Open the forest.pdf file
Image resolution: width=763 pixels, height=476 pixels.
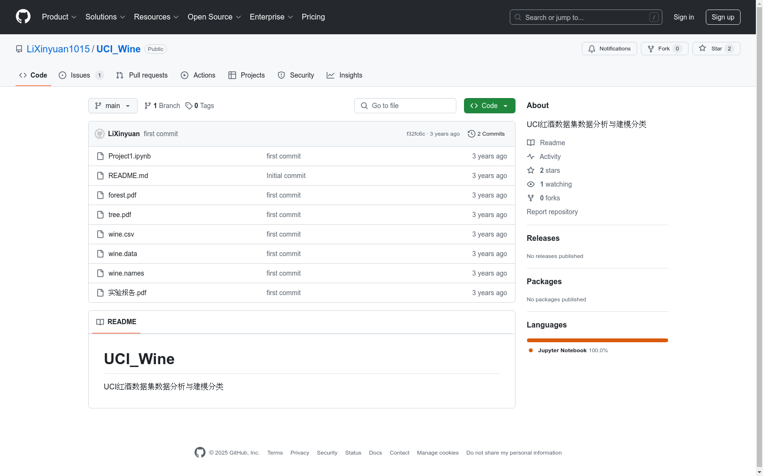coord(123,195)
